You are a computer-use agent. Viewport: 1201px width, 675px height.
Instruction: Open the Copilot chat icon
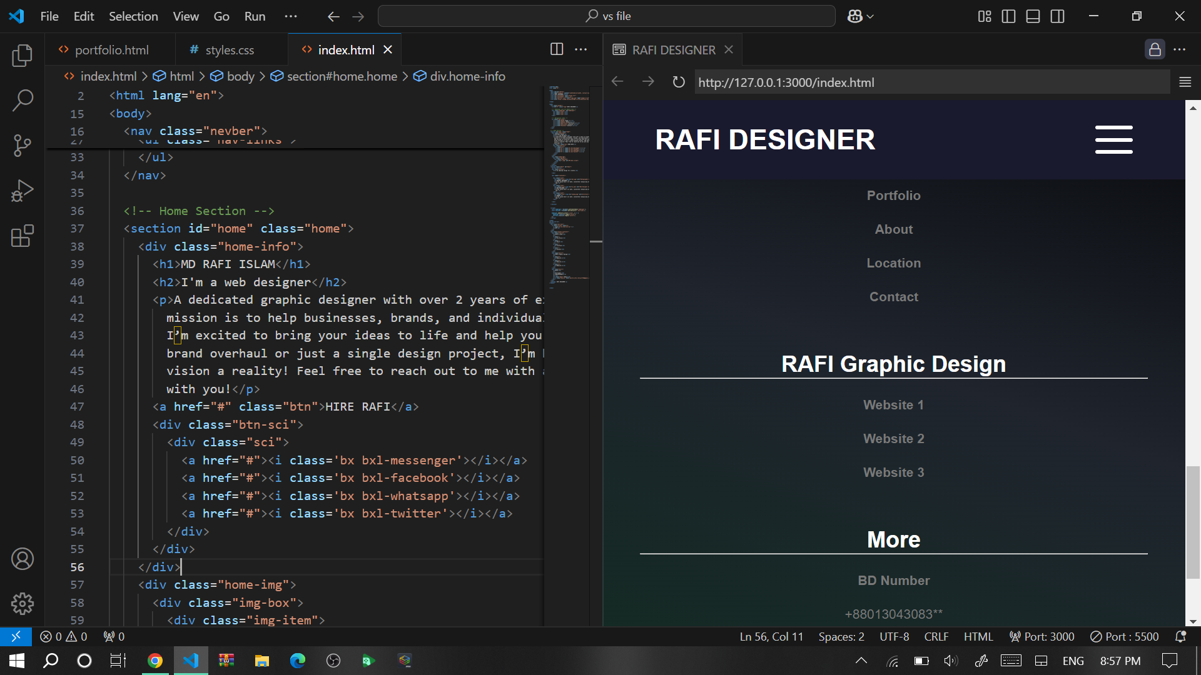pos(855,16)
